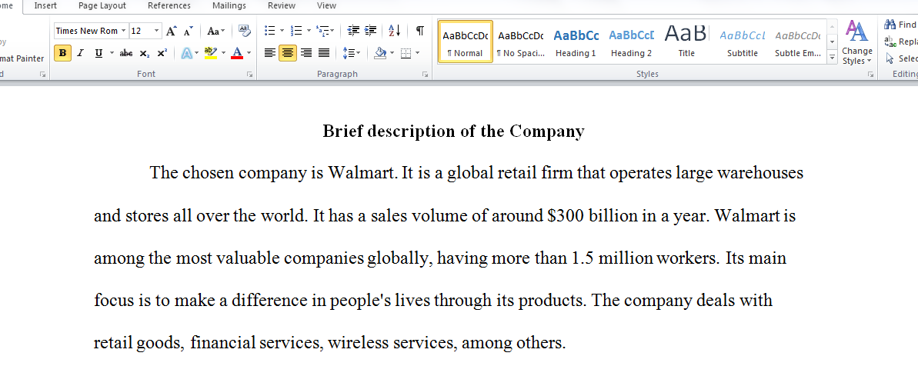Open the Bullets library dropdown arrow
The image size is (918, 366).
[282, 31]
